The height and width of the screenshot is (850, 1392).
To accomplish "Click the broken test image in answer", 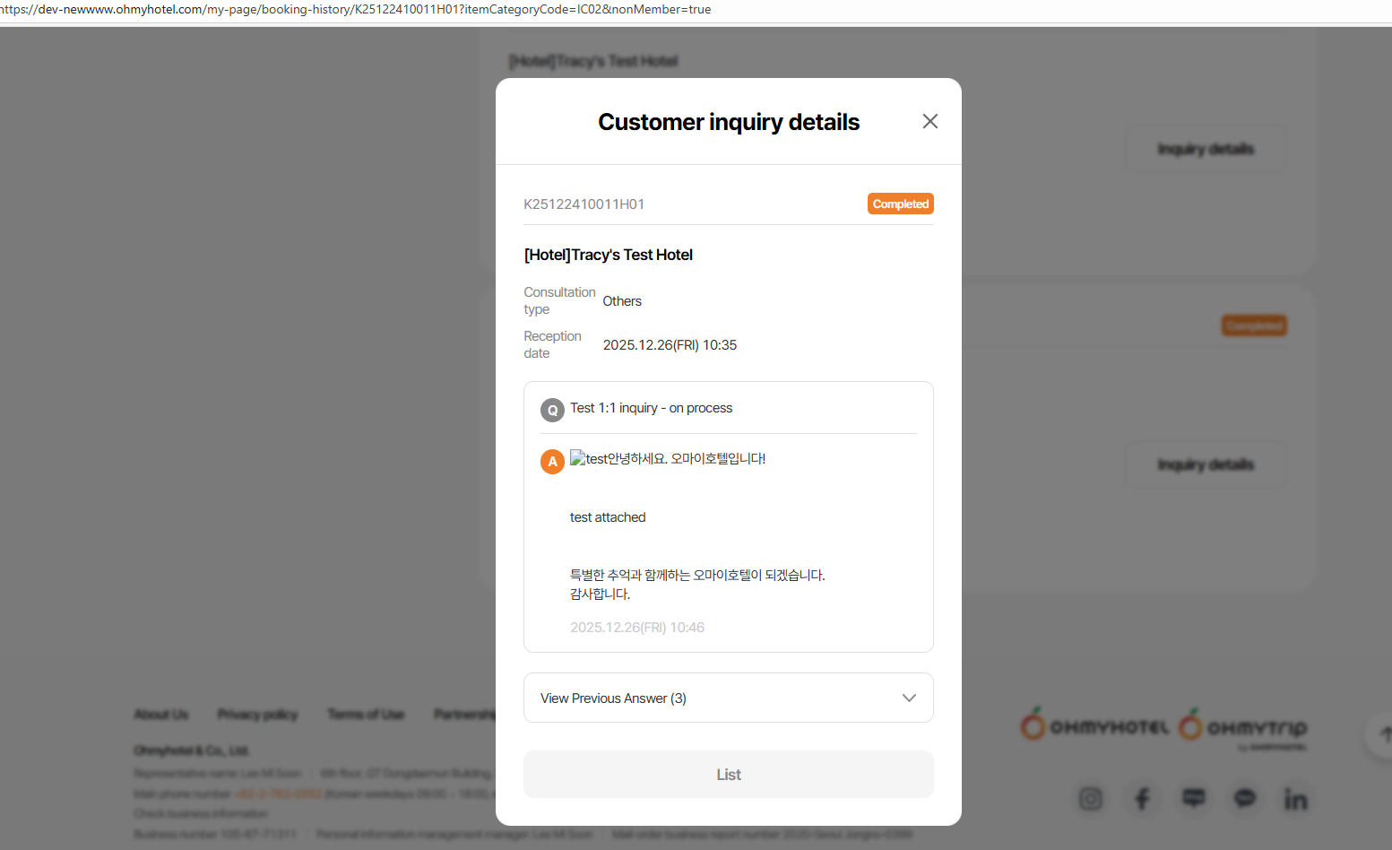I will (x=578, y=458).
